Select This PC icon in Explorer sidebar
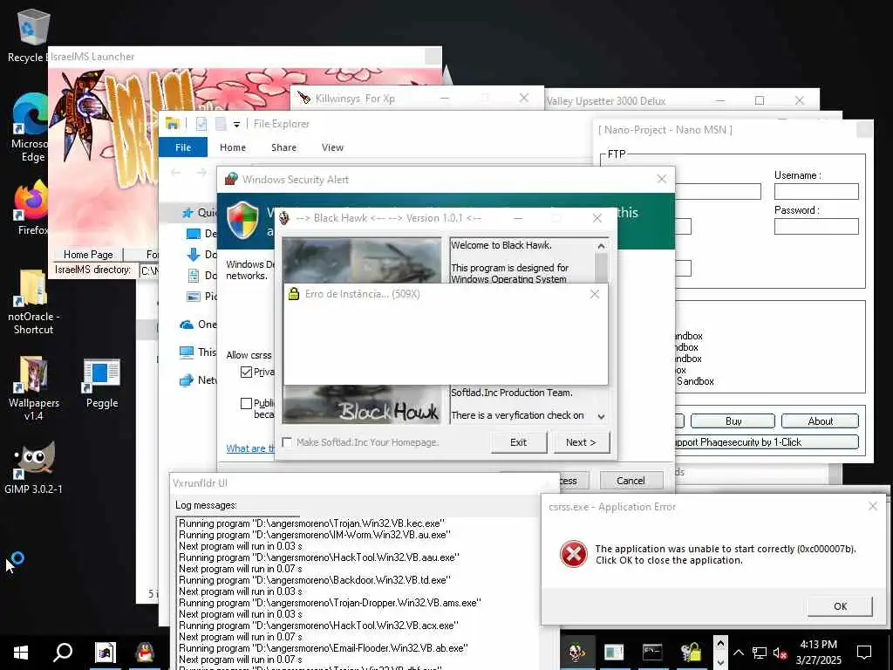Viewport: 893px width, 670px height. pyautogui.click(x=187, y=352)
